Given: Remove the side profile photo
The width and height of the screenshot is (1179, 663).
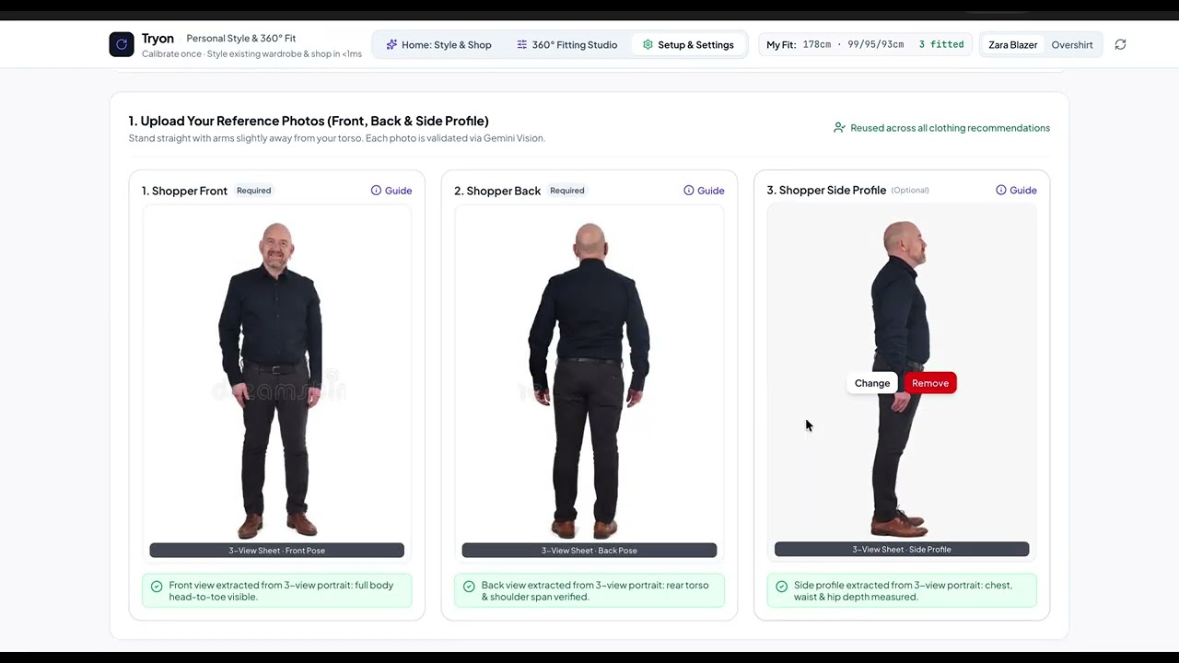Looking at the screenshot, I should (930, 383).
